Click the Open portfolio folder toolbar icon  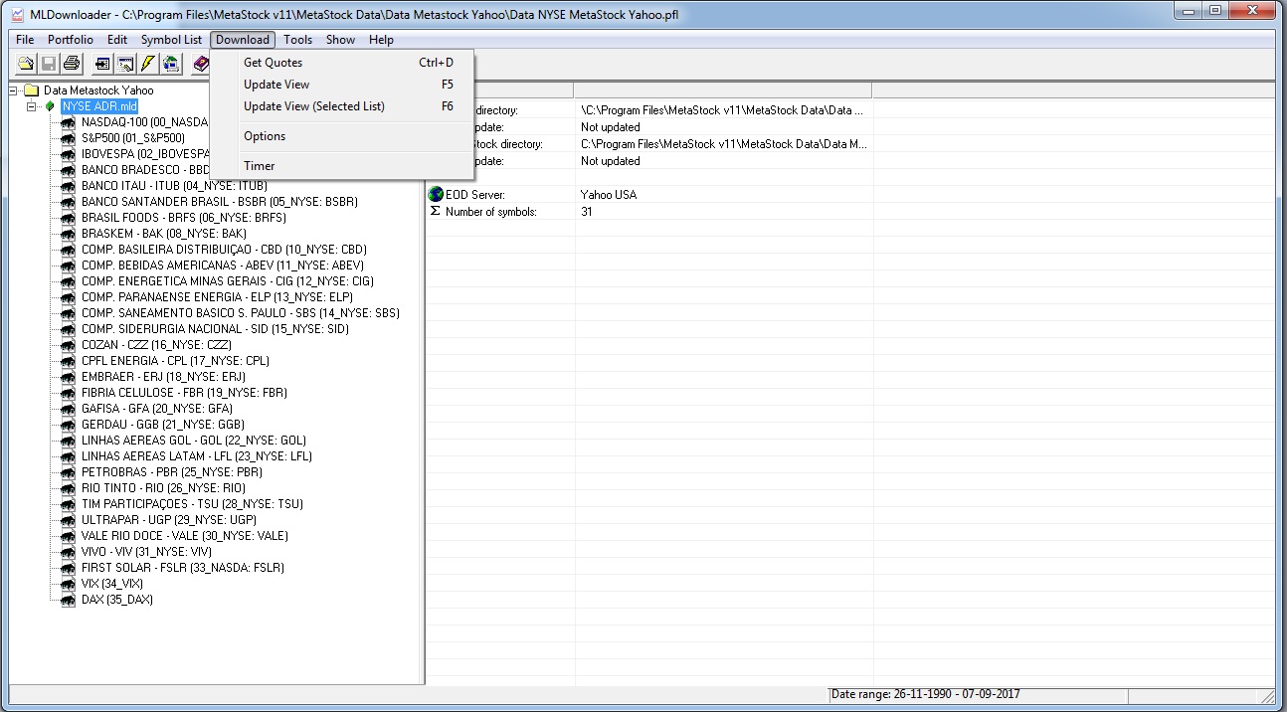[26, 65]
